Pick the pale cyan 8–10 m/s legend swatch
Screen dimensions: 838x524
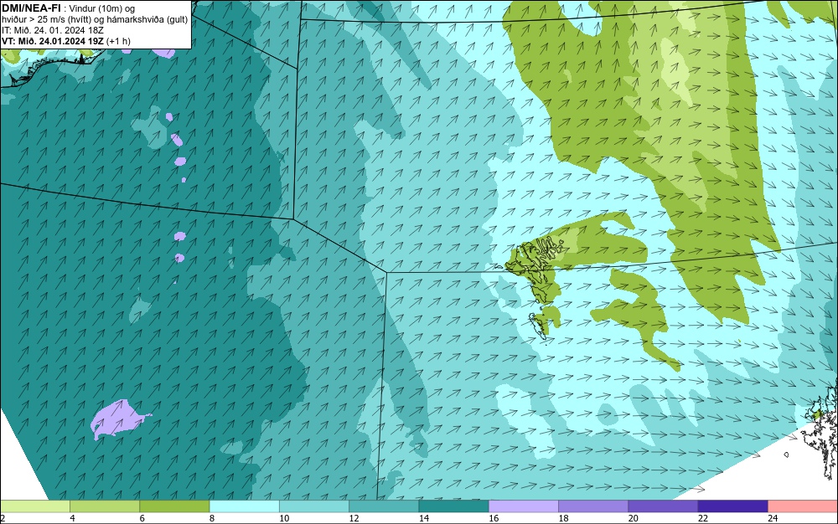tap(244, 506)
